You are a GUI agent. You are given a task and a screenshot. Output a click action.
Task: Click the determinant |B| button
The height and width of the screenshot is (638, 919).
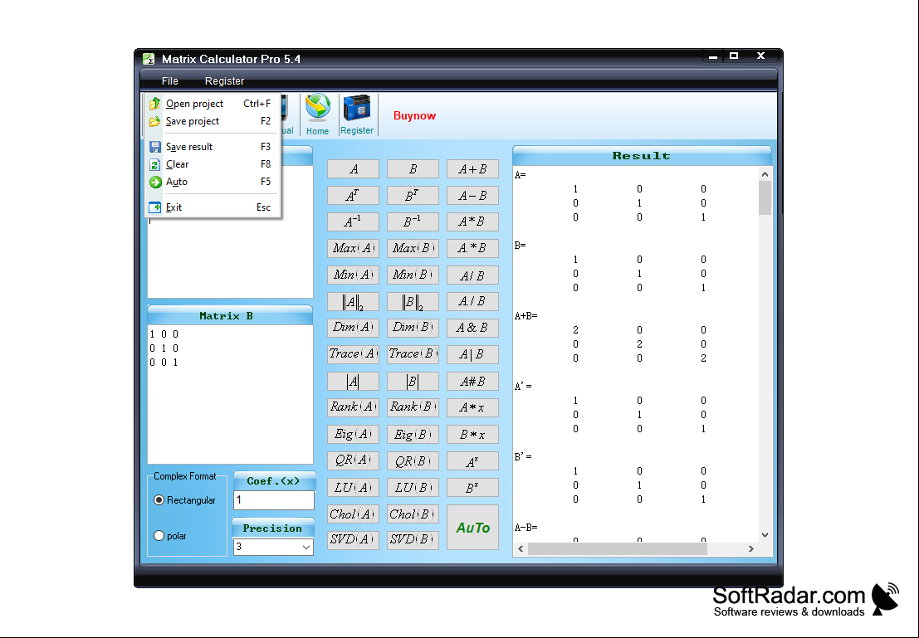(413, 382)
